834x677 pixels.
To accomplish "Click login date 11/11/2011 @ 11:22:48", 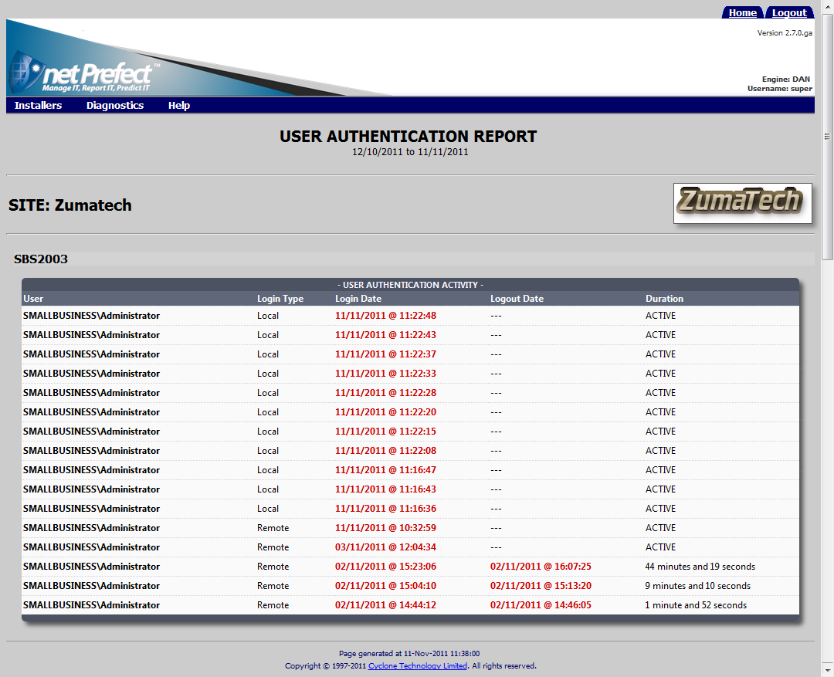I will pos(385,316).
